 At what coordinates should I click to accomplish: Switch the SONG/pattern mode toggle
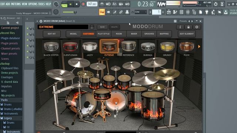(64, 4)
